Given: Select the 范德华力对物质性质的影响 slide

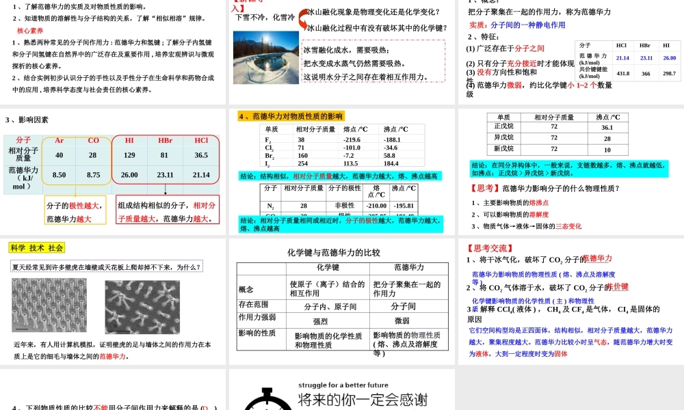Looking at the screenshot, I should (341, 172).
